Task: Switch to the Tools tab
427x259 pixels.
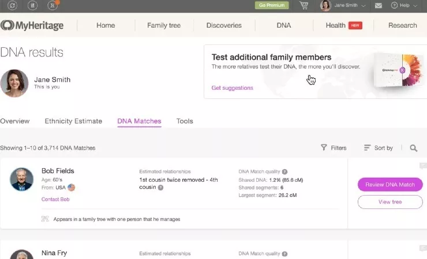Action: point(185,121)
